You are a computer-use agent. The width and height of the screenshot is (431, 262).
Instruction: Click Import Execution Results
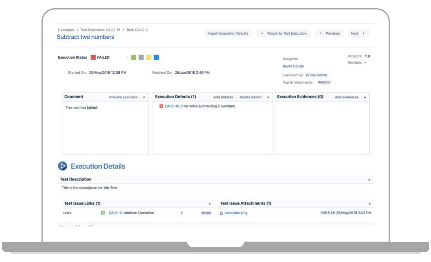(x=227, y=33)
